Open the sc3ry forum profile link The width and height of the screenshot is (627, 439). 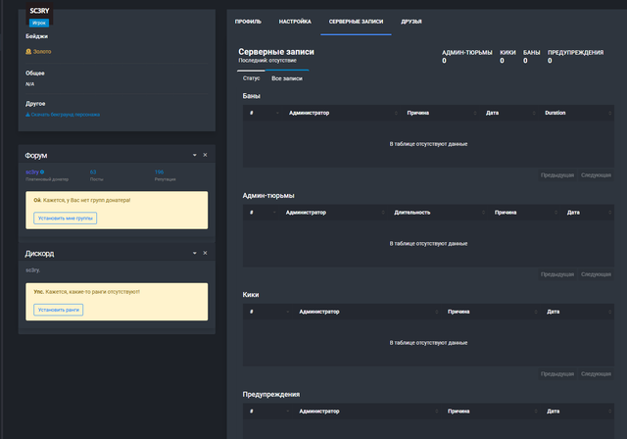click(32, 171)
